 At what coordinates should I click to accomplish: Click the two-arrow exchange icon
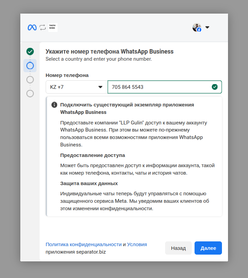click(x=42, y=27)
